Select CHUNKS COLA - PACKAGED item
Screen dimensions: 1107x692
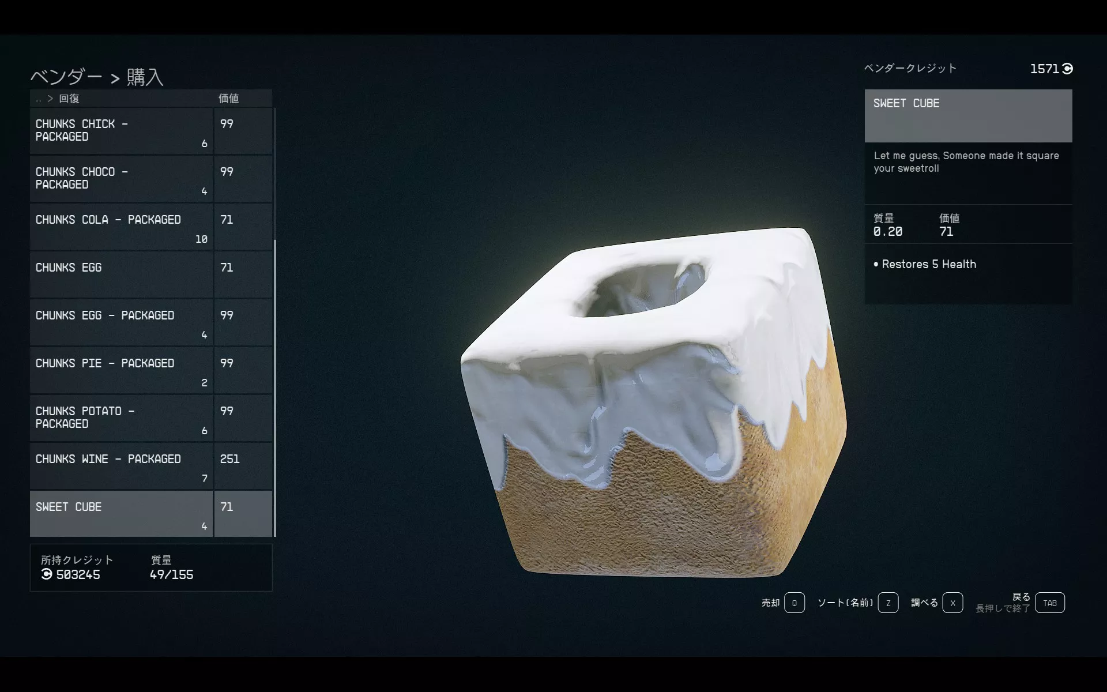click(x=151, y=227)
